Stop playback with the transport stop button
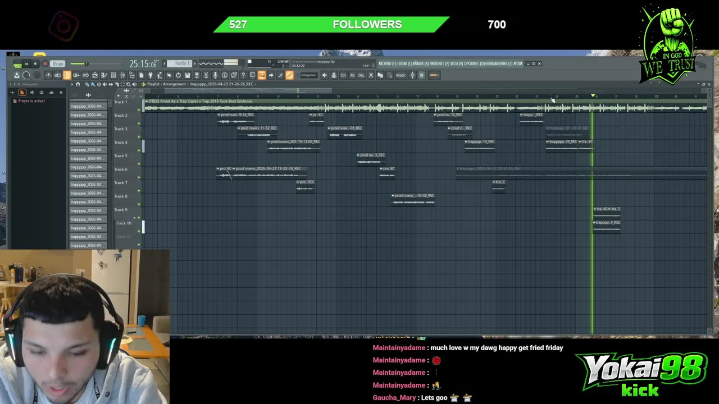Viewport: 719px width, 404px height. click(35, 64)
